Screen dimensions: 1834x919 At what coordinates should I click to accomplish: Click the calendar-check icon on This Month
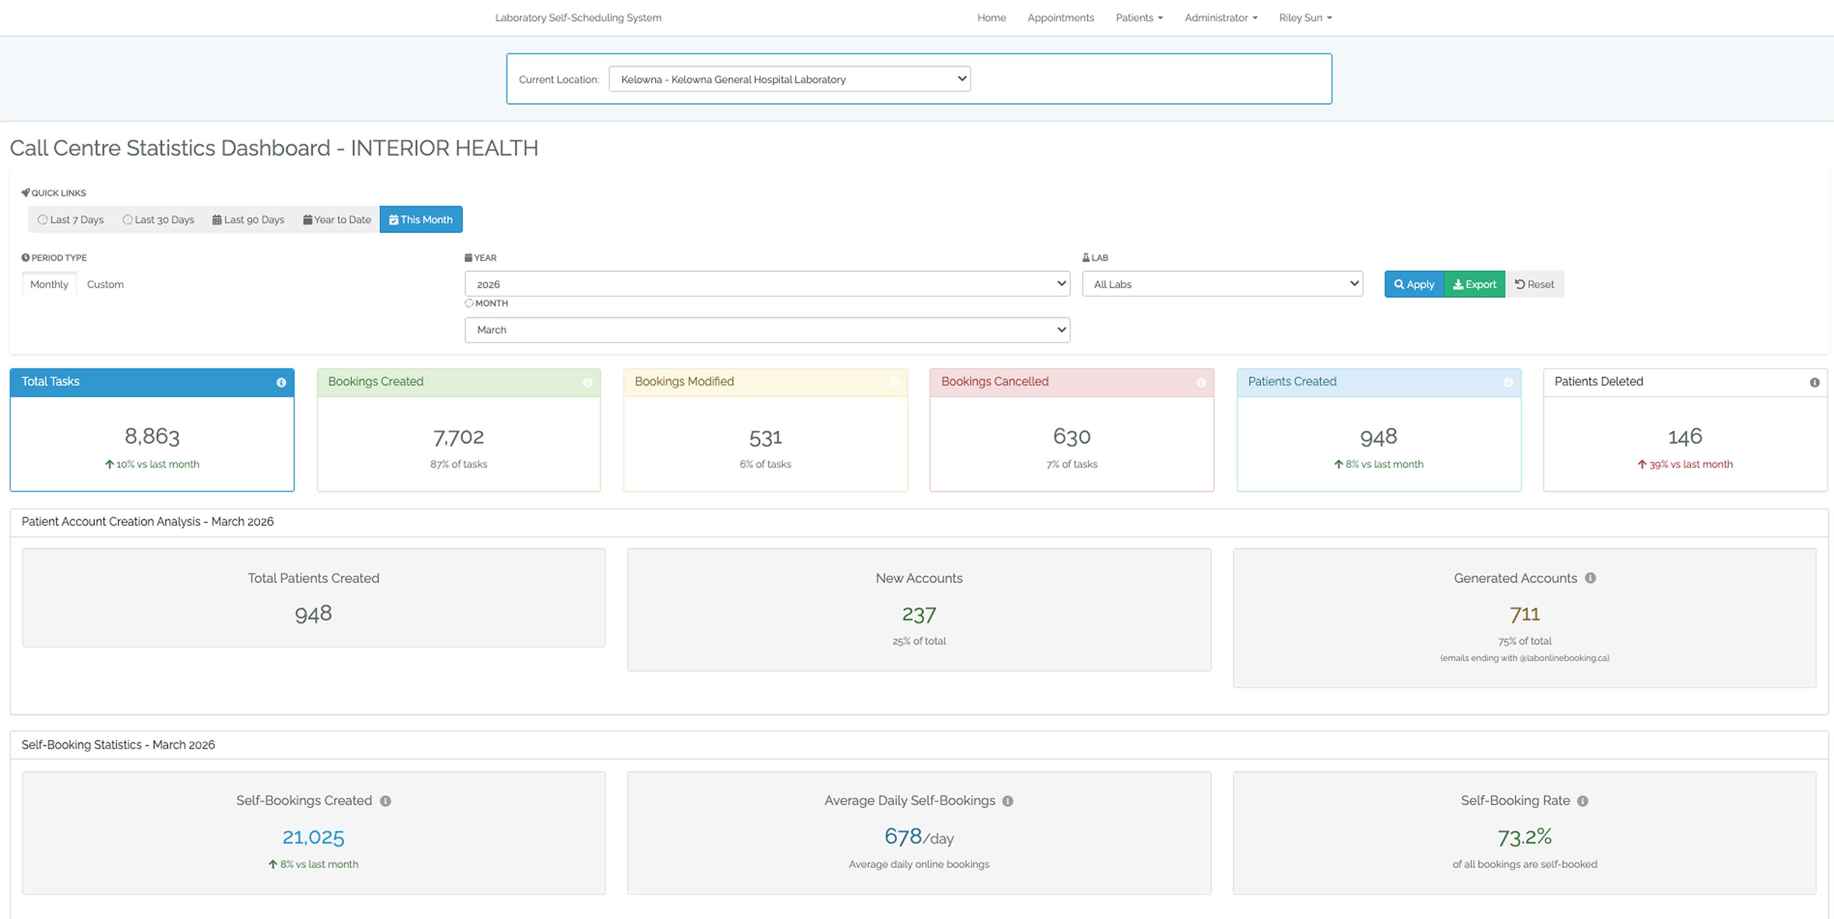coord(394,219)
